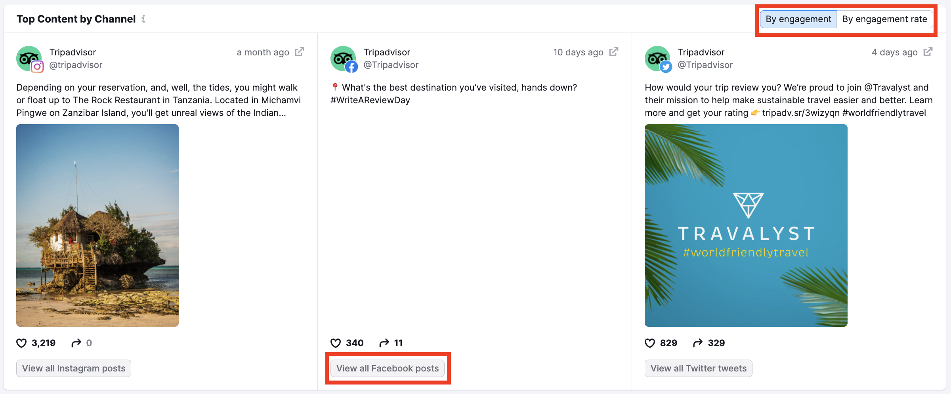951x394 pixels.
Task: Select the Twitter badge on Tripadvisor's avatar
Action: 665,66
